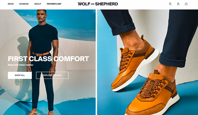Click the model's sneakers at banner bottom
The width and height of the screenshot is (198, 115).
(40, 112)
